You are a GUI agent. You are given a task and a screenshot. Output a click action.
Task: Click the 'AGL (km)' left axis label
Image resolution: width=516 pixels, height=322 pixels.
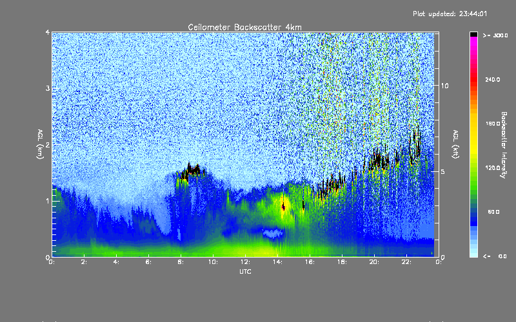click(x=40, y=144)
